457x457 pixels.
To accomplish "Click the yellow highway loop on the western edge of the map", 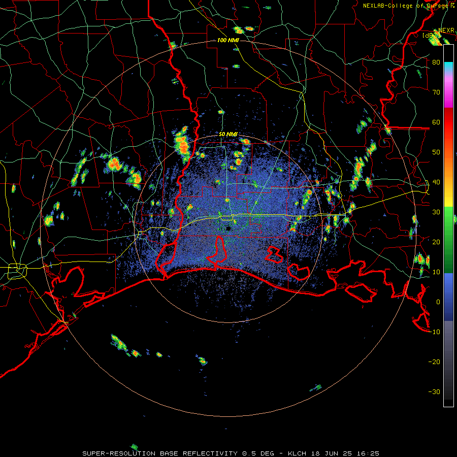I will [17, 271].
